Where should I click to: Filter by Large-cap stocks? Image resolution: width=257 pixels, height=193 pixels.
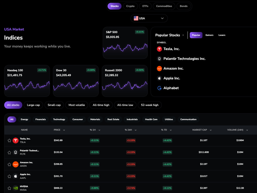[33, 105]
